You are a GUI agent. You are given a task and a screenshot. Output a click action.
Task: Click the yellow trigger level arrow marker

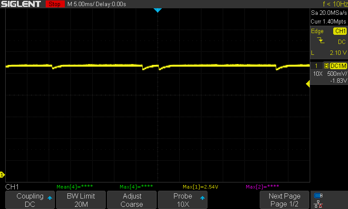pos(308,84)
